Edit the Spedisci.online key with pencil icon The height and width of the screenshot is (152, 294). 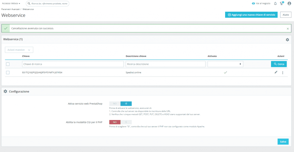pyautogui.click(x=276, y=72)
